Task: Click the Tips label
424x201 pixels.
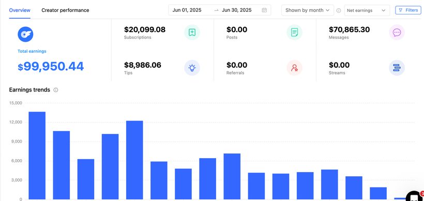Action: [x=128, y=73]
